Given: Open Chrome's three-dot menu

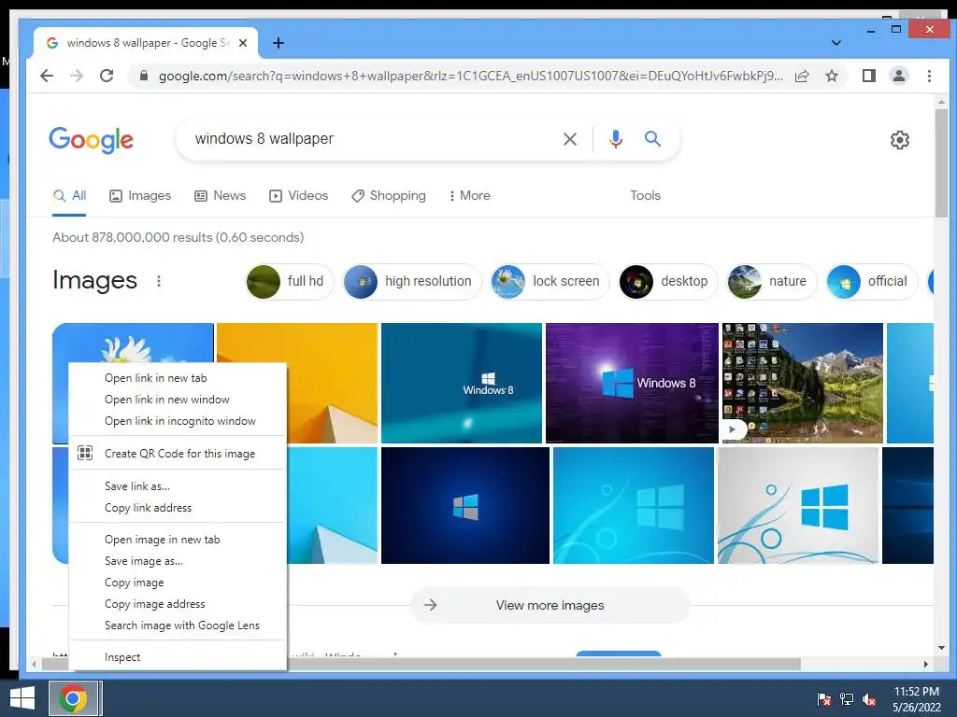Looking at the screenshot, I should pos(929,76).
